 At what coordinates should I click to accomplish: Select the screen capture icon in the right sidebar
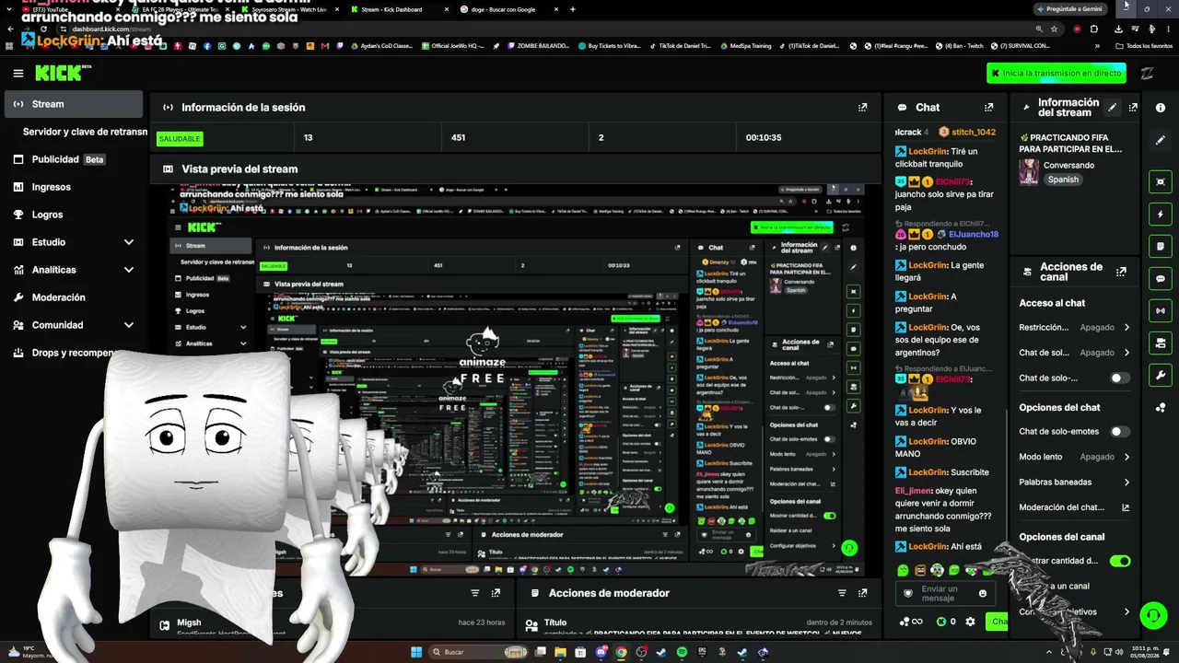(x=1161, y=181)
